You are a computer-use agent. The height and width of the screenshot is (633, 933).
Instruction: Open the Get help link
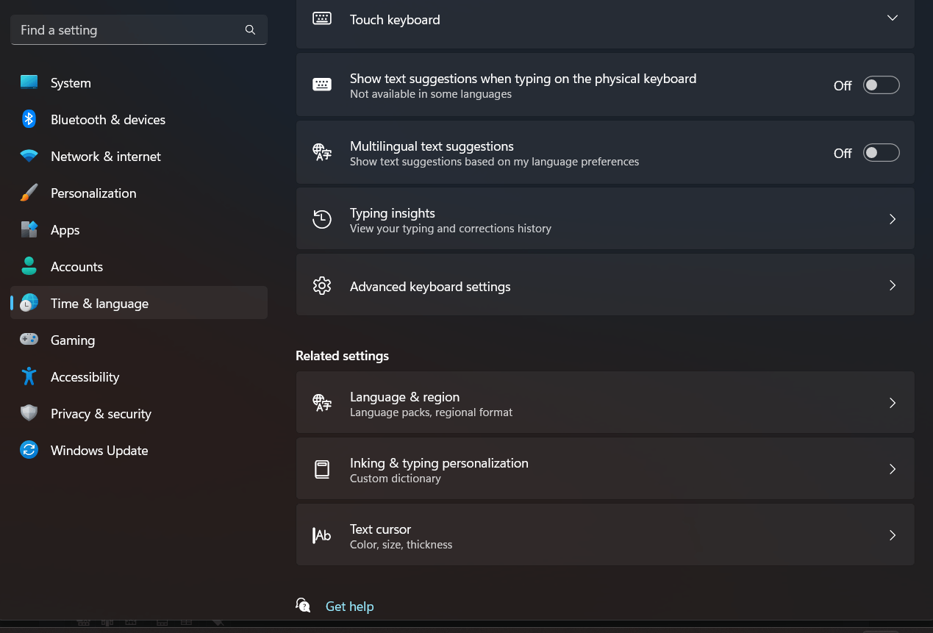349,607
